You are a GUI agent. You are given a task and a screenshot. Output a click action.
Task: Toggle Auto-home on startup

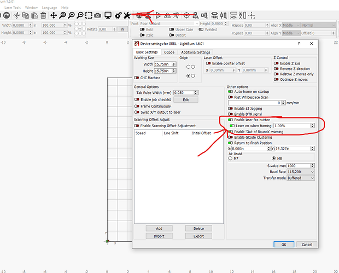[231, 92]
